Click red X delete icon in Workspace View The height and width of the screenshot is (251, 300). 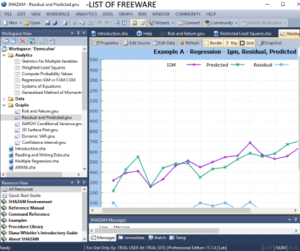[23, 41]
